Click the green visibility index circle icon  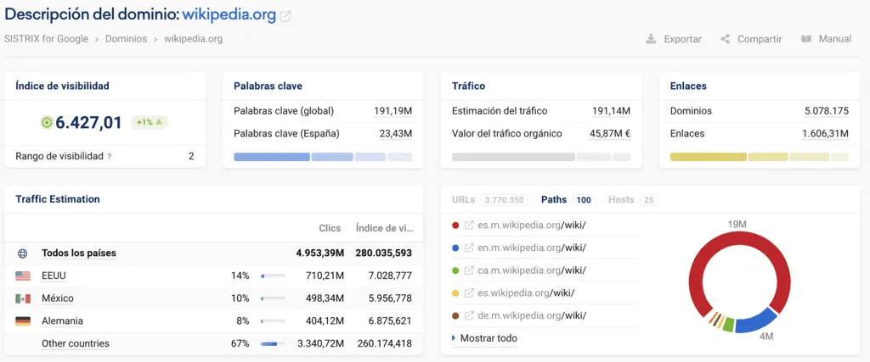(x=47, y=122)
